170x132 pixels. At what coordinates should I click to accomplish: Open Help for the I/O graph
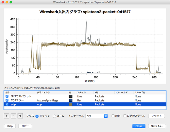(10, 126)
